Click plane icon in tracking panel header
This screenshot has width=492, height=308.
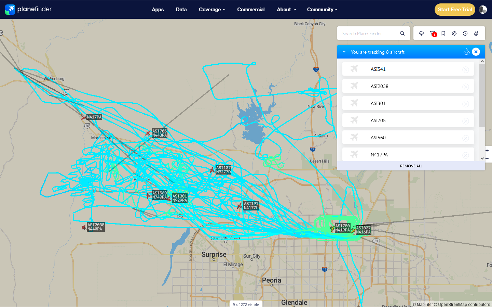[x=466, y=52]
